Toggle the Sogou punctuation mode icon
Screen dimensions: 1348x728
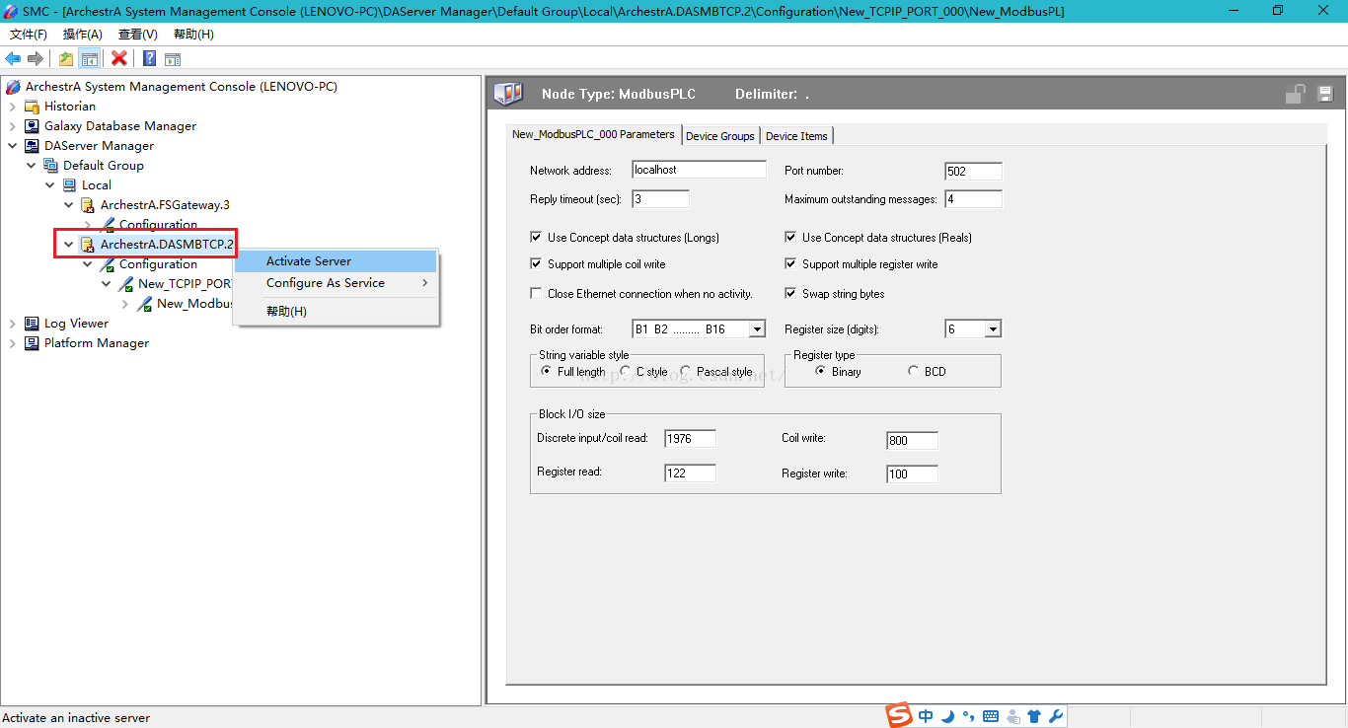969,717
